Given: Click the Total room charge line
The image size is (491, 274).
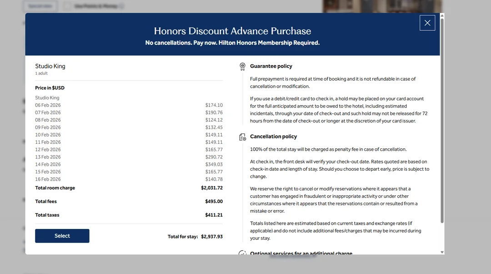Looking at the screenshot, I should (x=129, y=188).
